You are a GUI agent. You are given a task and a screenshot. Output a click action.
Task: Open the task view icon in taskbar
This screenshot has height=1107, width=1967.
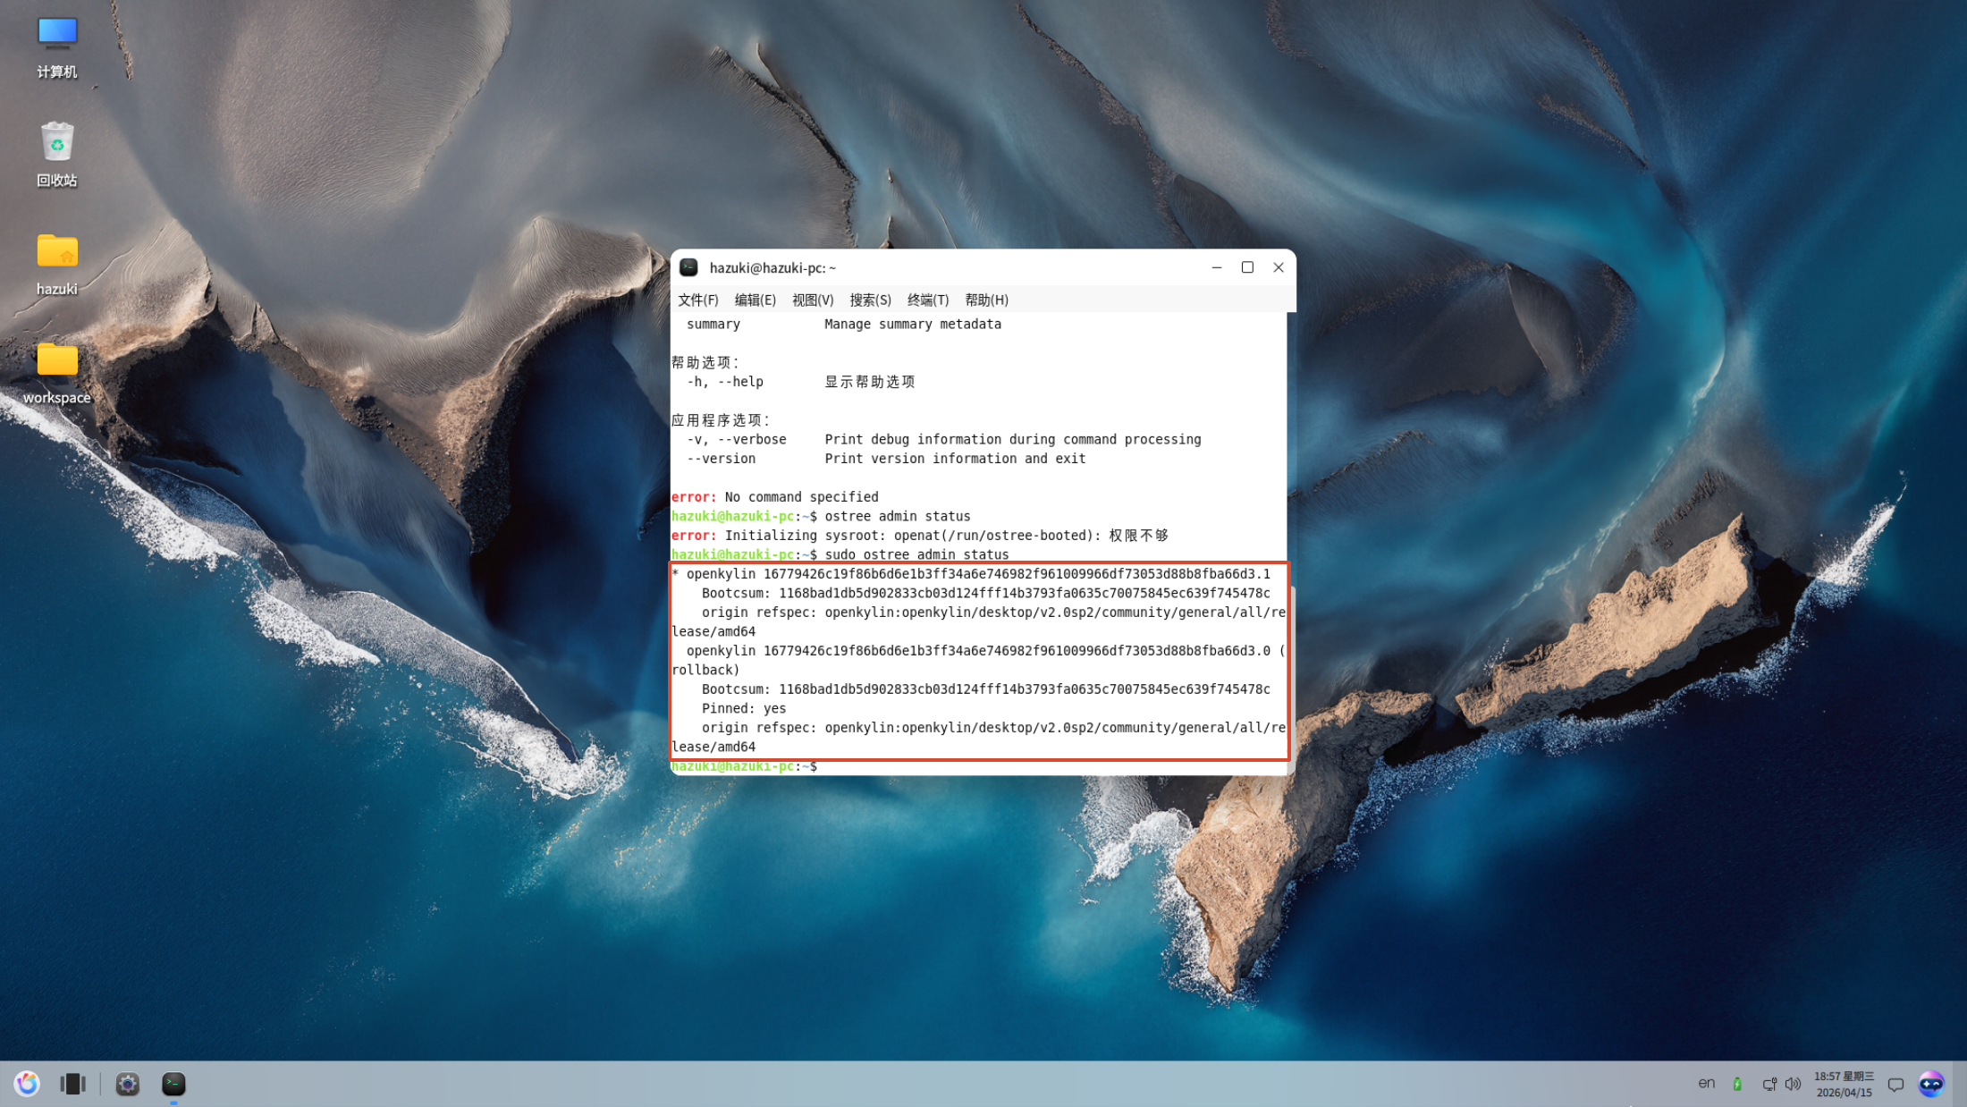pyautogui.click(x=72, y=1084)
